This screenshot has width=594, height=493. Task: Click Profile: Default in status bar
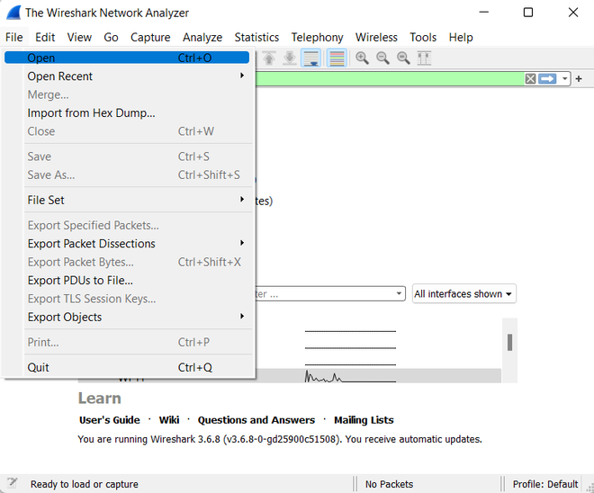[545, 484]
